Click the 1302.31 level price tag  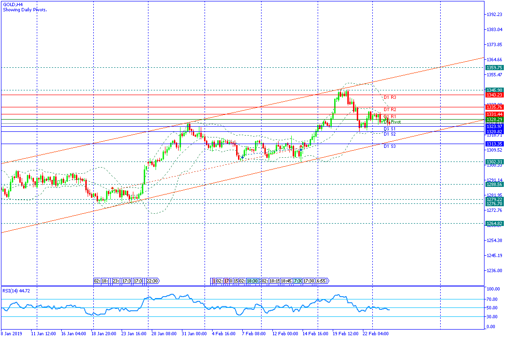494,161
